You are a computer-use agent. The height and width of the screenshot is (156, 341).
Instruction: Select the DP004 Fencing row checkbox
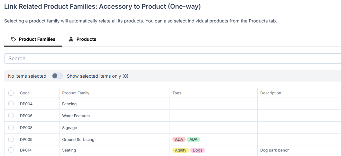coord(11,104)
